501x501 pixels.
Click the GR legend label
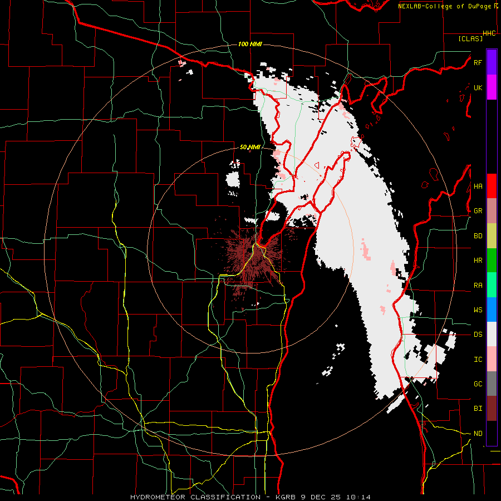click(x=478, y=211)
